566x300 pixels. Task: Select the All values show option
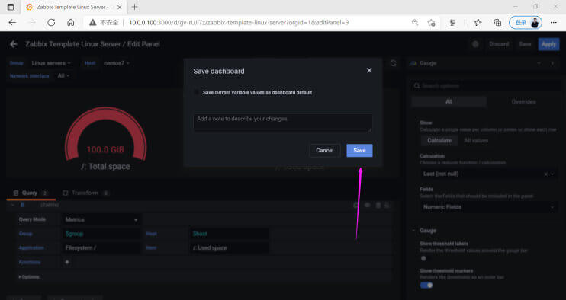(x=476, y=140)
